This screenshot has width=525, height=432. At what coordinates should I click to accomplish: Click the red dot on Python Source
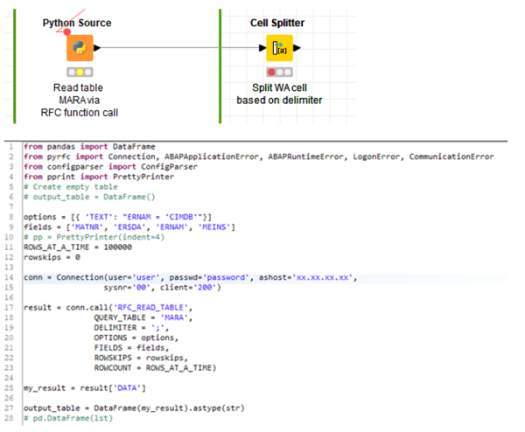(67, 31)
